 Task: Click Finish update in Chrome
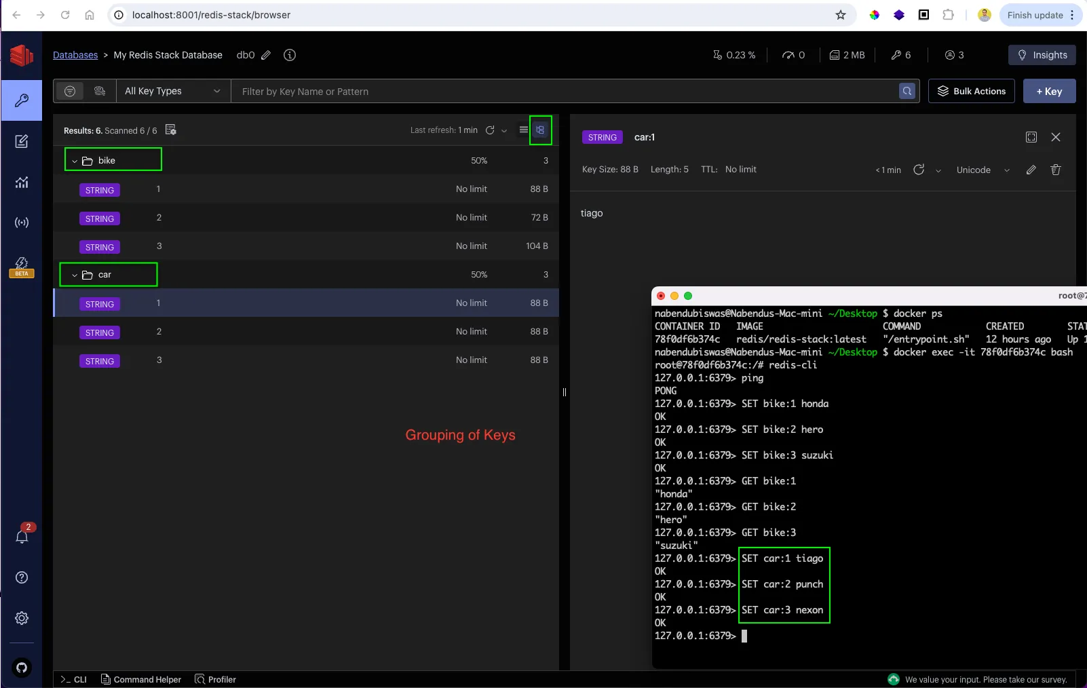point(1040,15)
